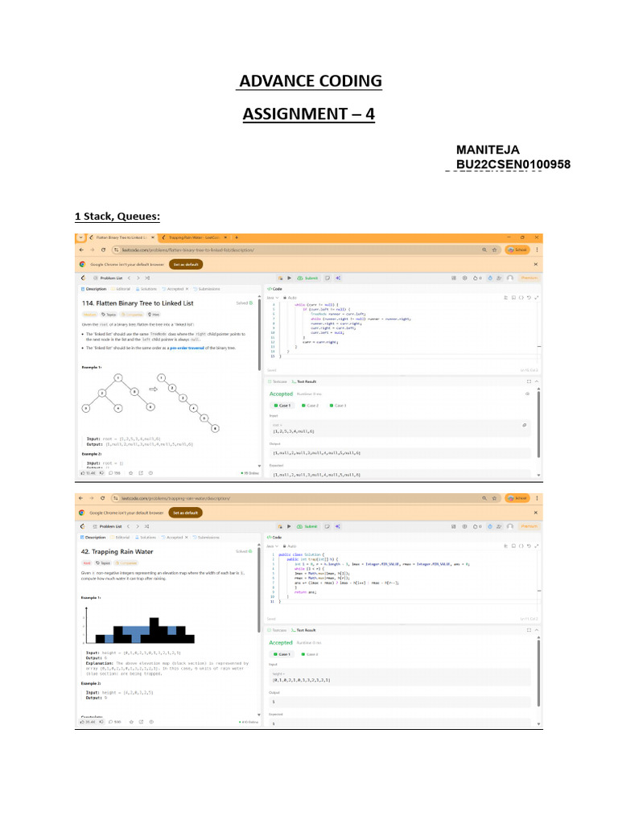Viewport: 618px width, 824px height.
Task: Reload the Flatten Binary Tree browser page
Action: pyautogui.click(x=103, y=250)
